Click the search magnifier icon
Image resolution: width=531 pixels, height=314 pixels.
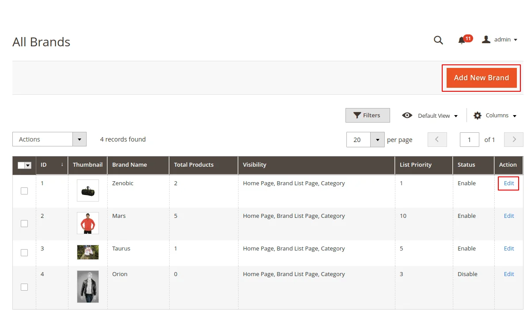point(438,40)
